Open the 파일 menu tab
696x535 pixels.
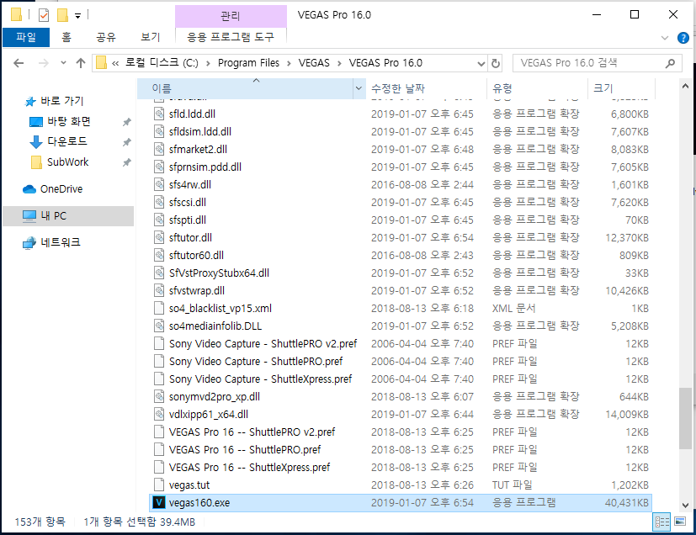[26, 37]
